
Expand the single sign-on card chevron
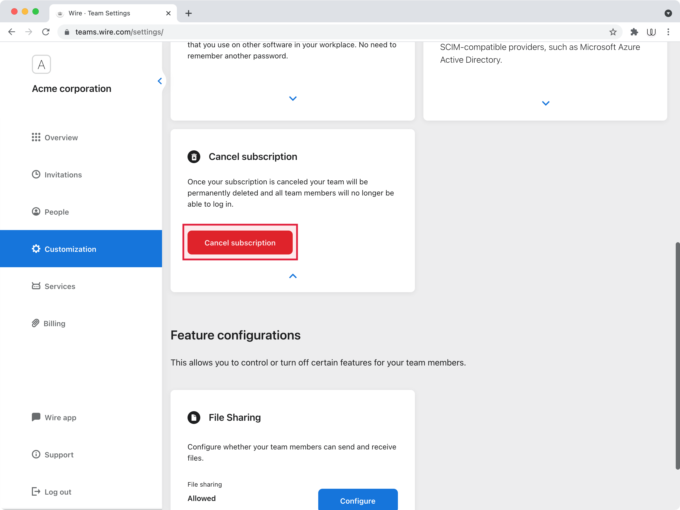[293, 99]
